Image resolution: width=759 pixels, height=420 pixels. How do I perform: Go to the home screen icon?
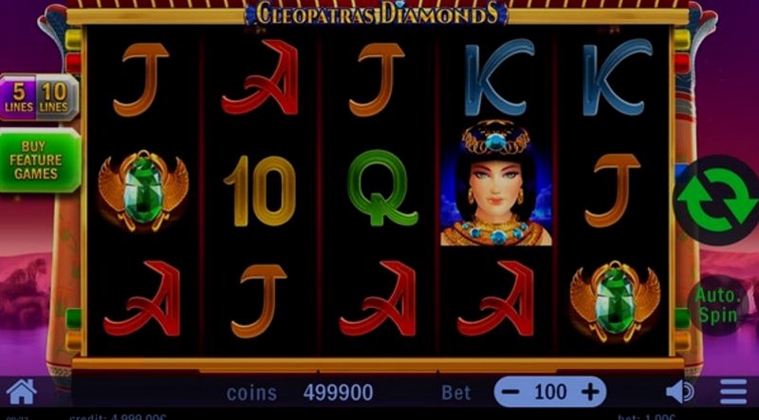point(21,392)
